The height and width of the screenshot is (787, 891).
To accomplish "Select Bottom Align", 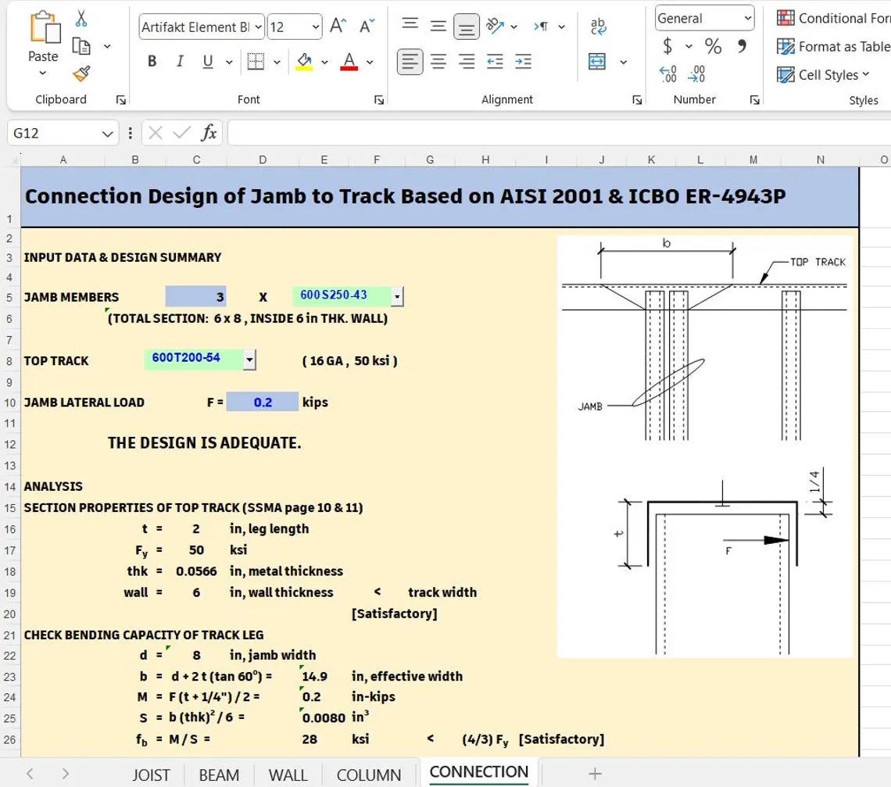I will coord(466,27).
